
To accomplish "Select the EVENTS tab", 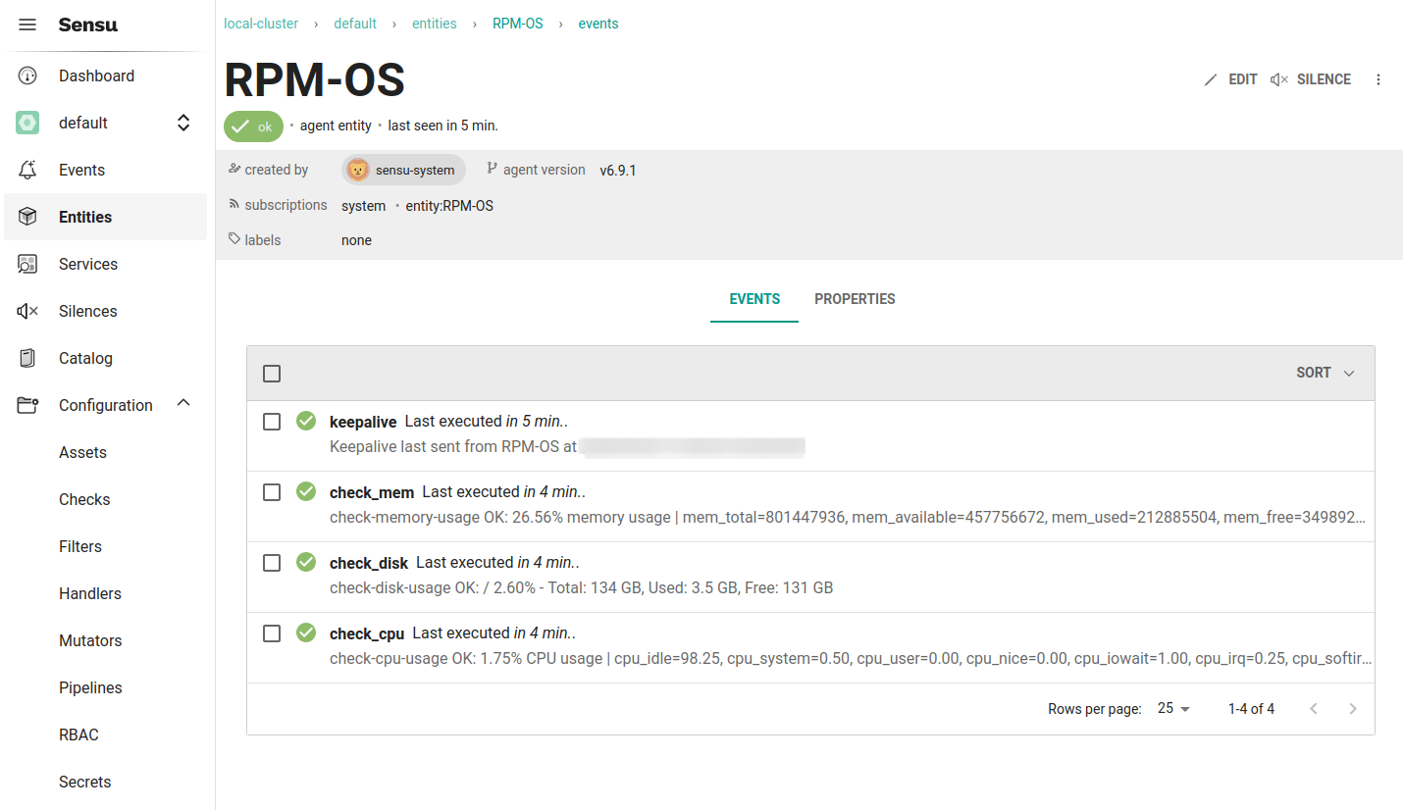I will pyautogui.click(x=754, y=299).
